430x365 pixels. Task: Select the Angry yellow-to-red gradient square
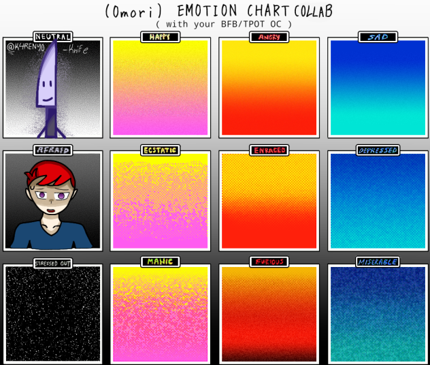tap(268, 88)
